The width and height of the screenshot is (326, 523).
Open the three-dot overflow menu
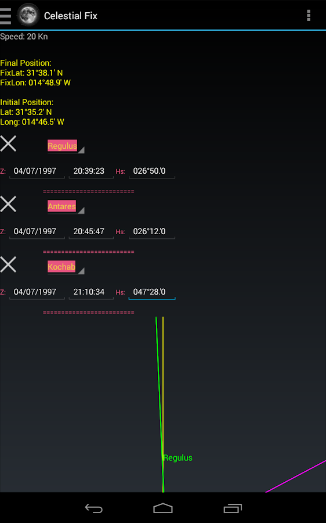tap(309, 15)
